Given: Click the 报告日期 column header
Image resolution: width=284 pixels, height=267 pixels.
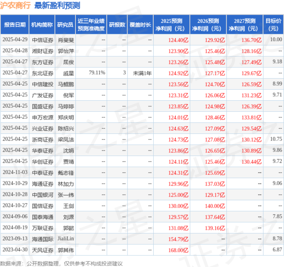Looking at the screenshot, I should (x=15, y=24).
